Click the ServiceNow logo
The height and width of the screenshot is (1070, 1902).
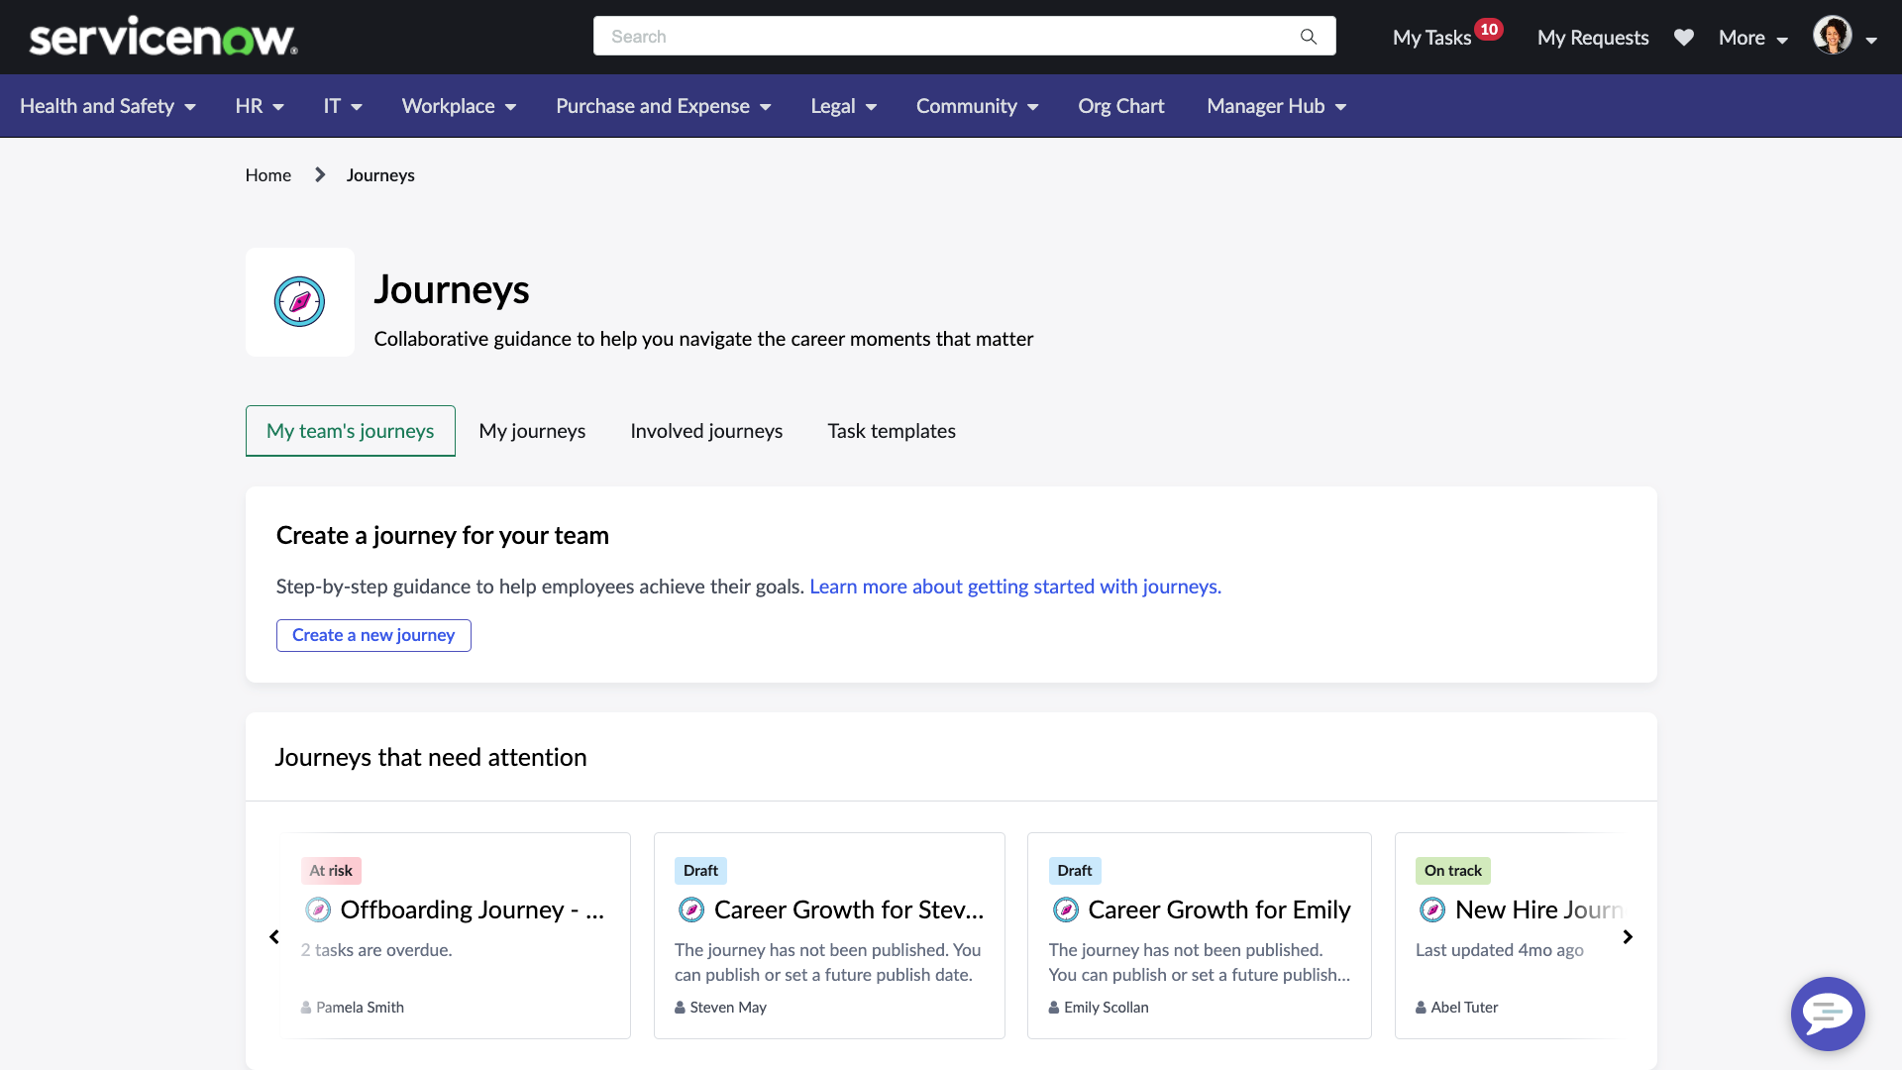pyautogui.click(x=163, y=36)
